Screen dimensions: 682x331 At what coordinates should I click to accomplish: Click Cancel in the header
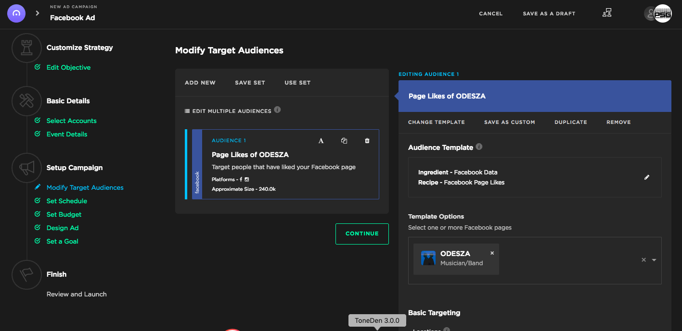click(491, 13)
